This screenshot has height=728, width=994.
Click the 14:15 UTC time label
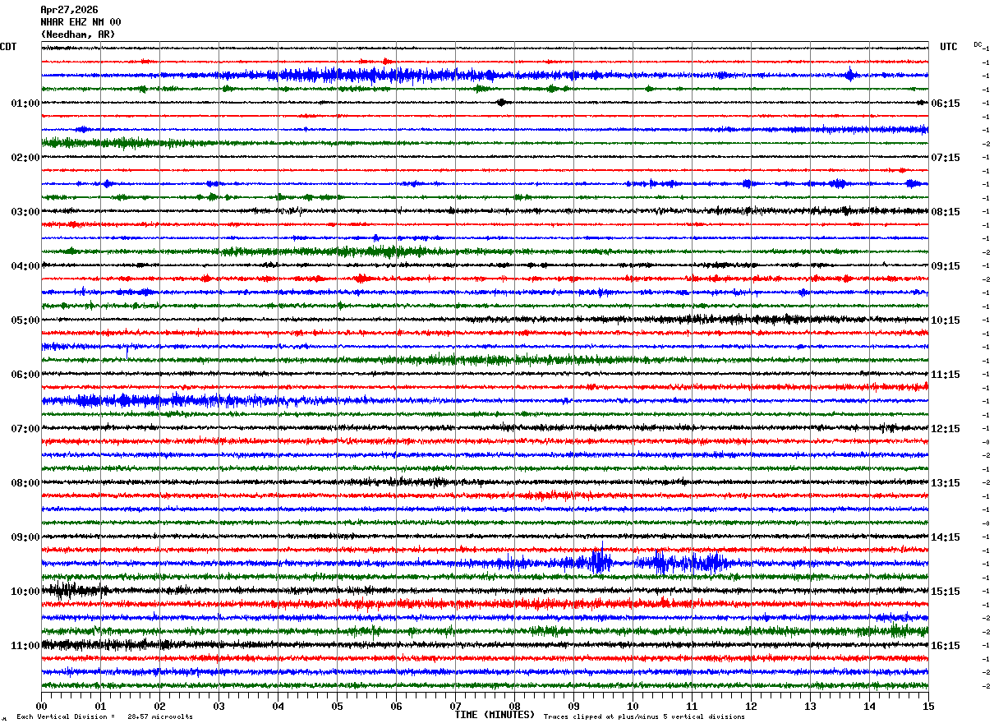tap(946, 537)
